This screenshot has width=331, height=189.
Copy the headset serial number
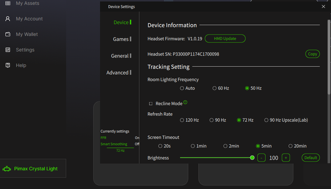[312, 54]
